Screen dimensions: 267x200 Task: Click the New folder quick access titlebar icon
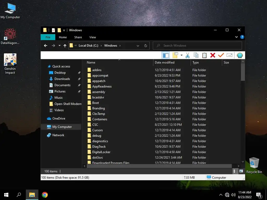click(x=59, y=30)
